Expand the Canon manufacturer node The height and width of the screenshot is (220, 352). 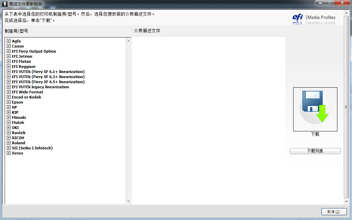tap(8, 46)
